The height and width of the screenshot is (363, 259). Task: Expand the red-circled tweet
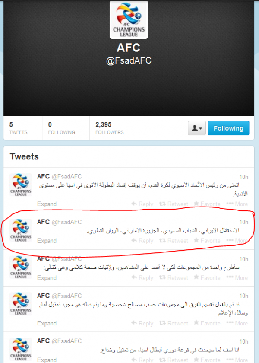click(x=47, y=241)
